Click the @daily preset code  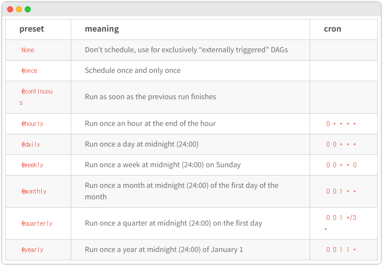tap(31, 144)
